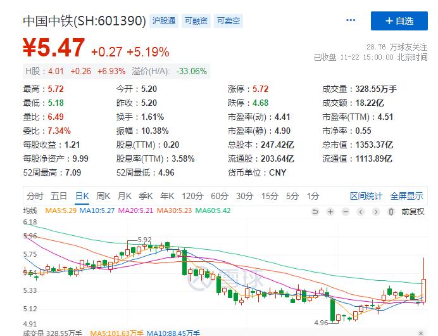Click the 委比 value 7.34%

tap(59, 131)
